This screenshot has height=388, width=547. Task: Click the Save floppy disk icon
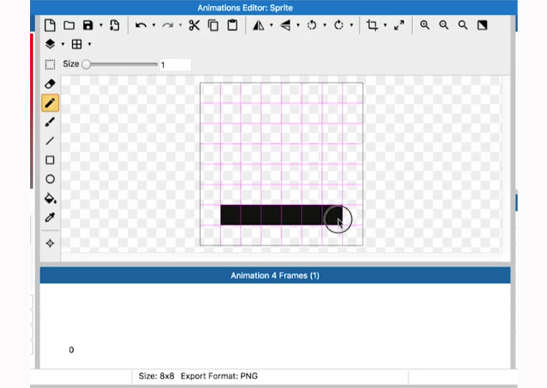click(x=88, y=25)
